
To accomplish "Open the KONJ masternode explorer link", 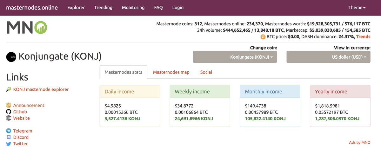I will (x=41, y=89).
